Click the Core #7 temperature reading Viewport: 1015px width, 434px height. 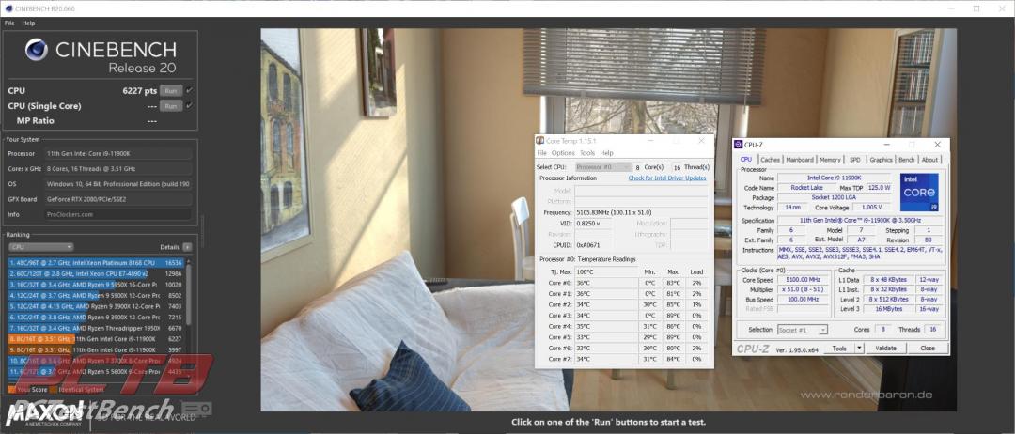click(x=586, y=359)
